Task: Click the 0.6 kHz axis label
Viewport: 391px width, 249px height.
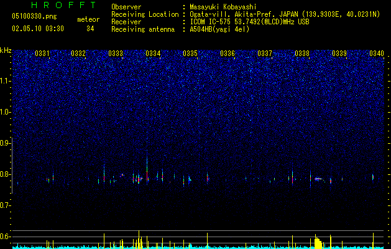Action: click(5, 237)
